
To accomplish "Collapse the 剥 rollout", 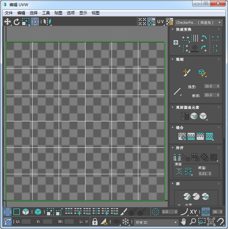I will point(173,184).
